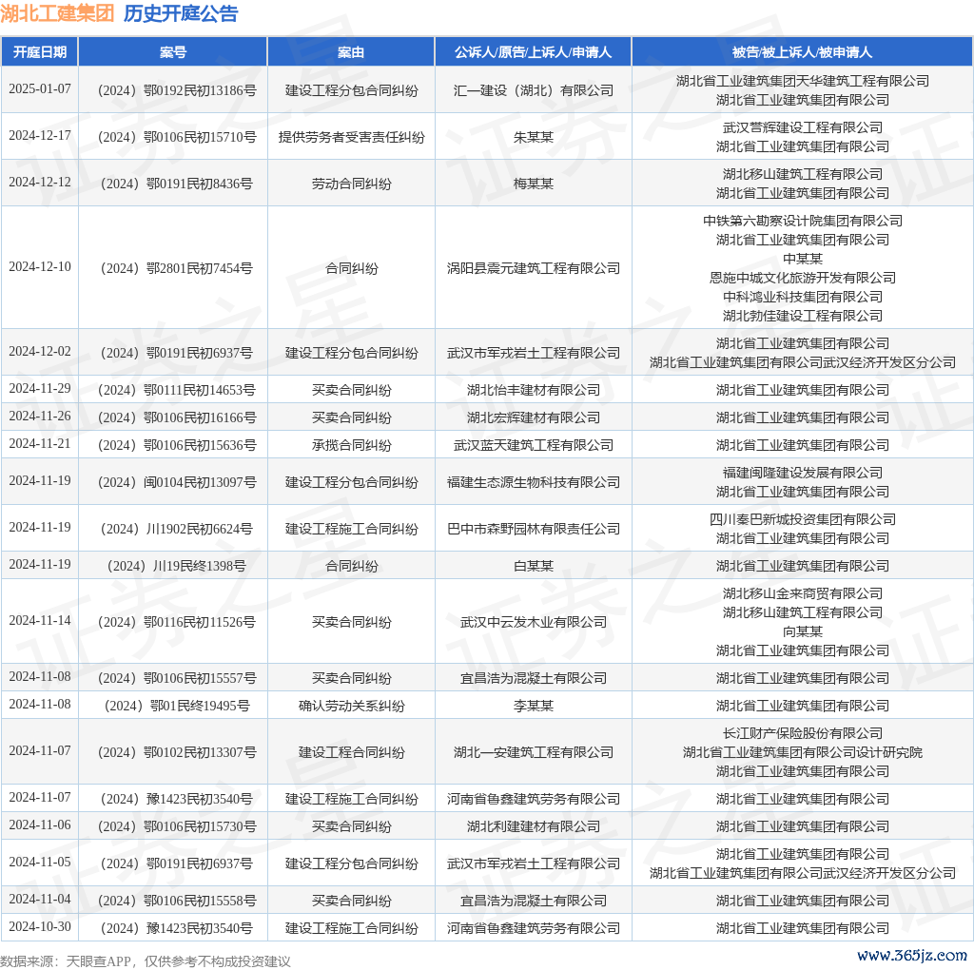Select plaintiff 巴中市森野园林有限责任公司
974x970 pixels.
click(x=533, y=529)
